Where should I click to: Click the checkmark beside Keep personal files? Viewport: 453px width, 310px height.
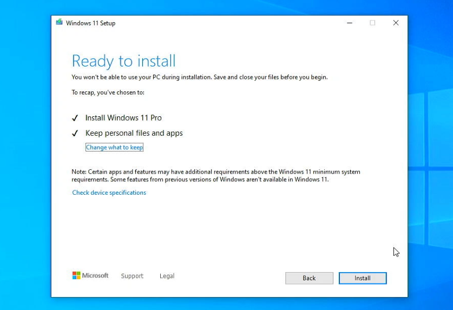click(x=75, y=133)
